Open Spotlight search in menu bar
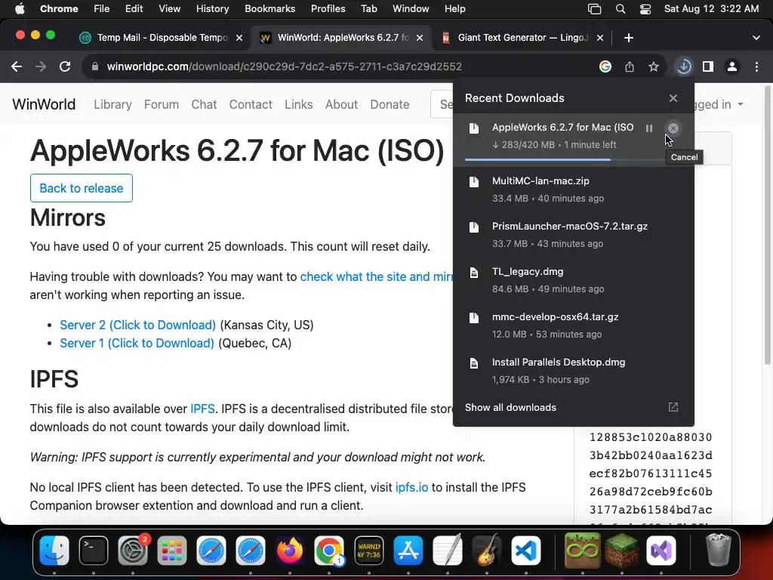The width and height of the screenshot is (773, 580). (621, 9)
